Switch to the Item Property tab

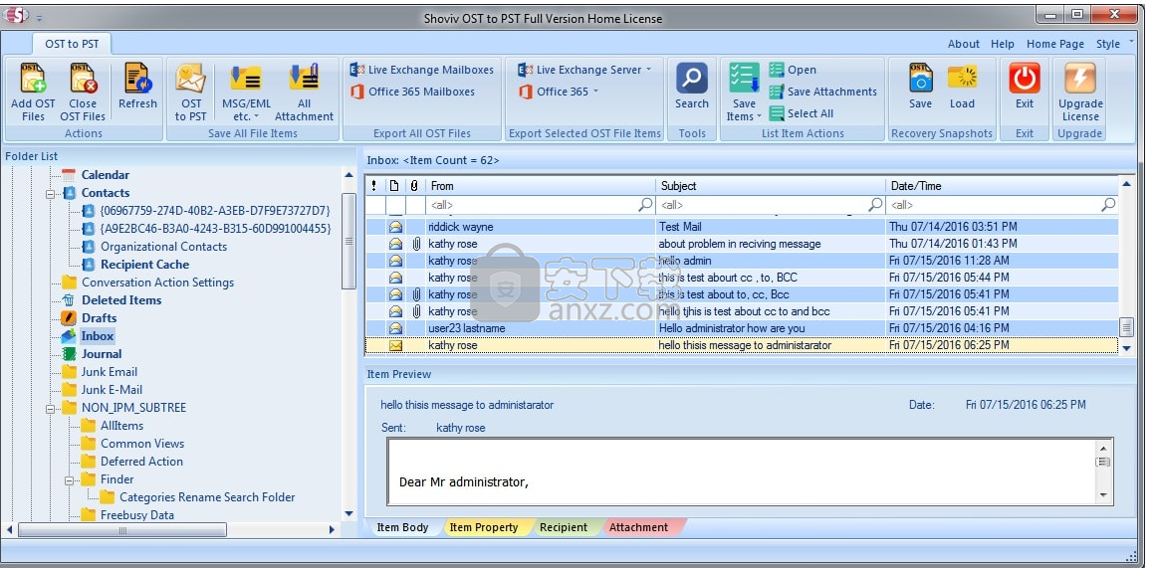coord(484,527)
